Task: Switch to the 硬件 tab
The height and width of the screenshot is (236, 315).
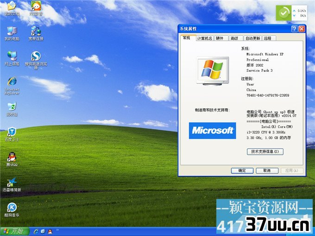Action: pyautogui.click(x=221, y=38)
